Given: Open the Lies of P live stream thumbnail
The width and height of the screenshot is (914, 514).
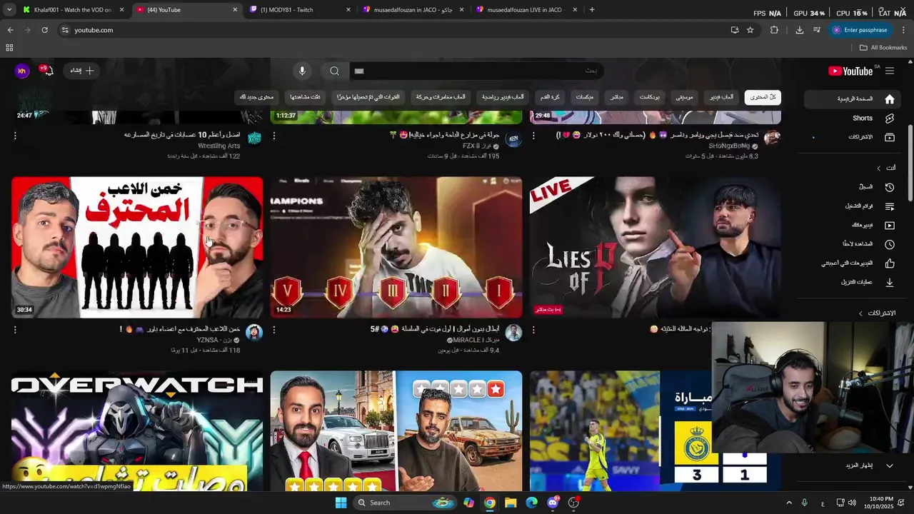Looking at the screenshot, I should tap(655, 247).
